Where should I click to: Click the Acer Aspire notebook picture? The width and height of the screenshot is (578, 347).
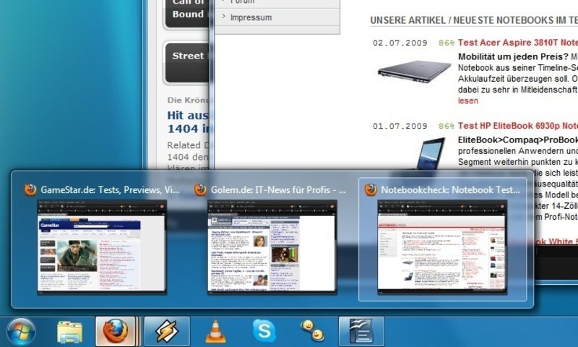point(414,72)
